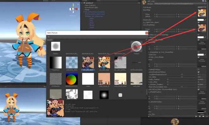Click the BaseMap Offset Y field

point(187,17)
